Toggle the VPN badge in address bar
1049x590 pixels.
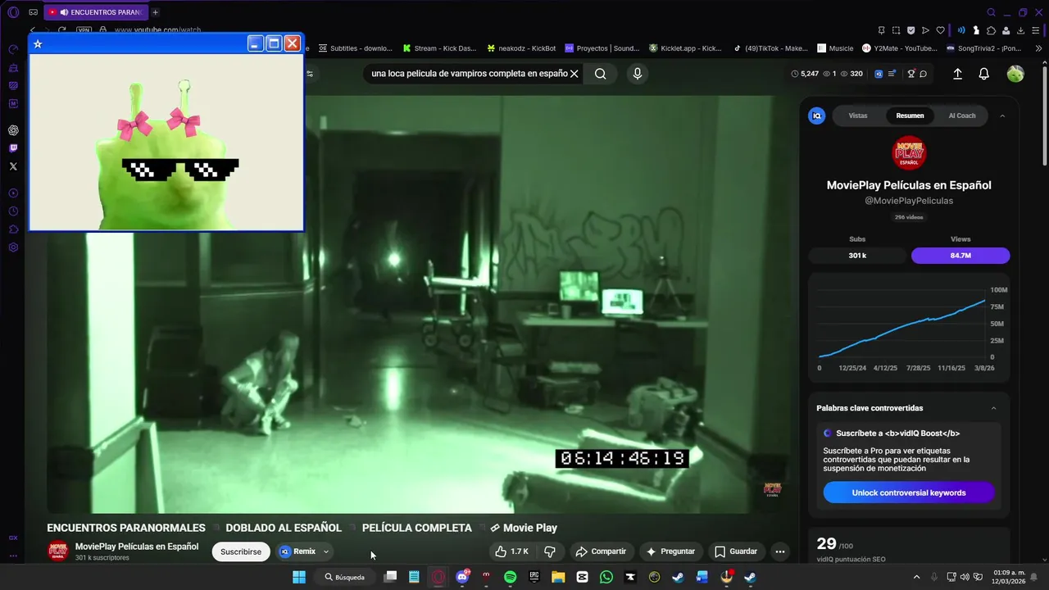tap(84, 30)
